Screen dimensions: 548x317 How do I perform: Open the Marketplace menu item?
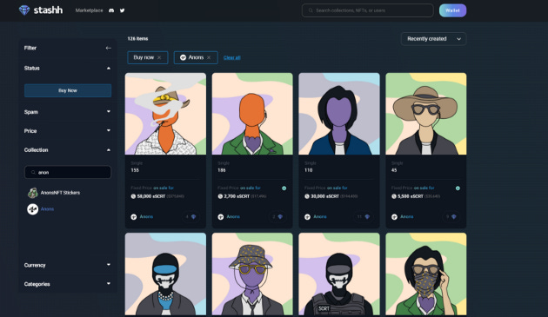[x=89, y=10]
